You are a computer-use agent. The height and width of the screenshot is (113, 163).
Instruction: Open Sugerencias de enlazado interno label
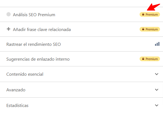pyautogui.click(x=38, y=59)
